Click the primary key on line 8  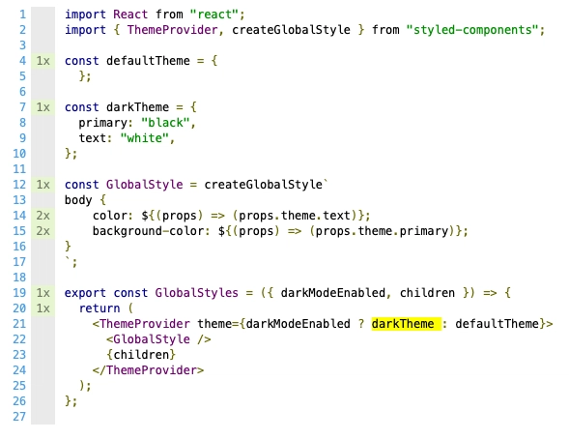click(x=102, y=123)
